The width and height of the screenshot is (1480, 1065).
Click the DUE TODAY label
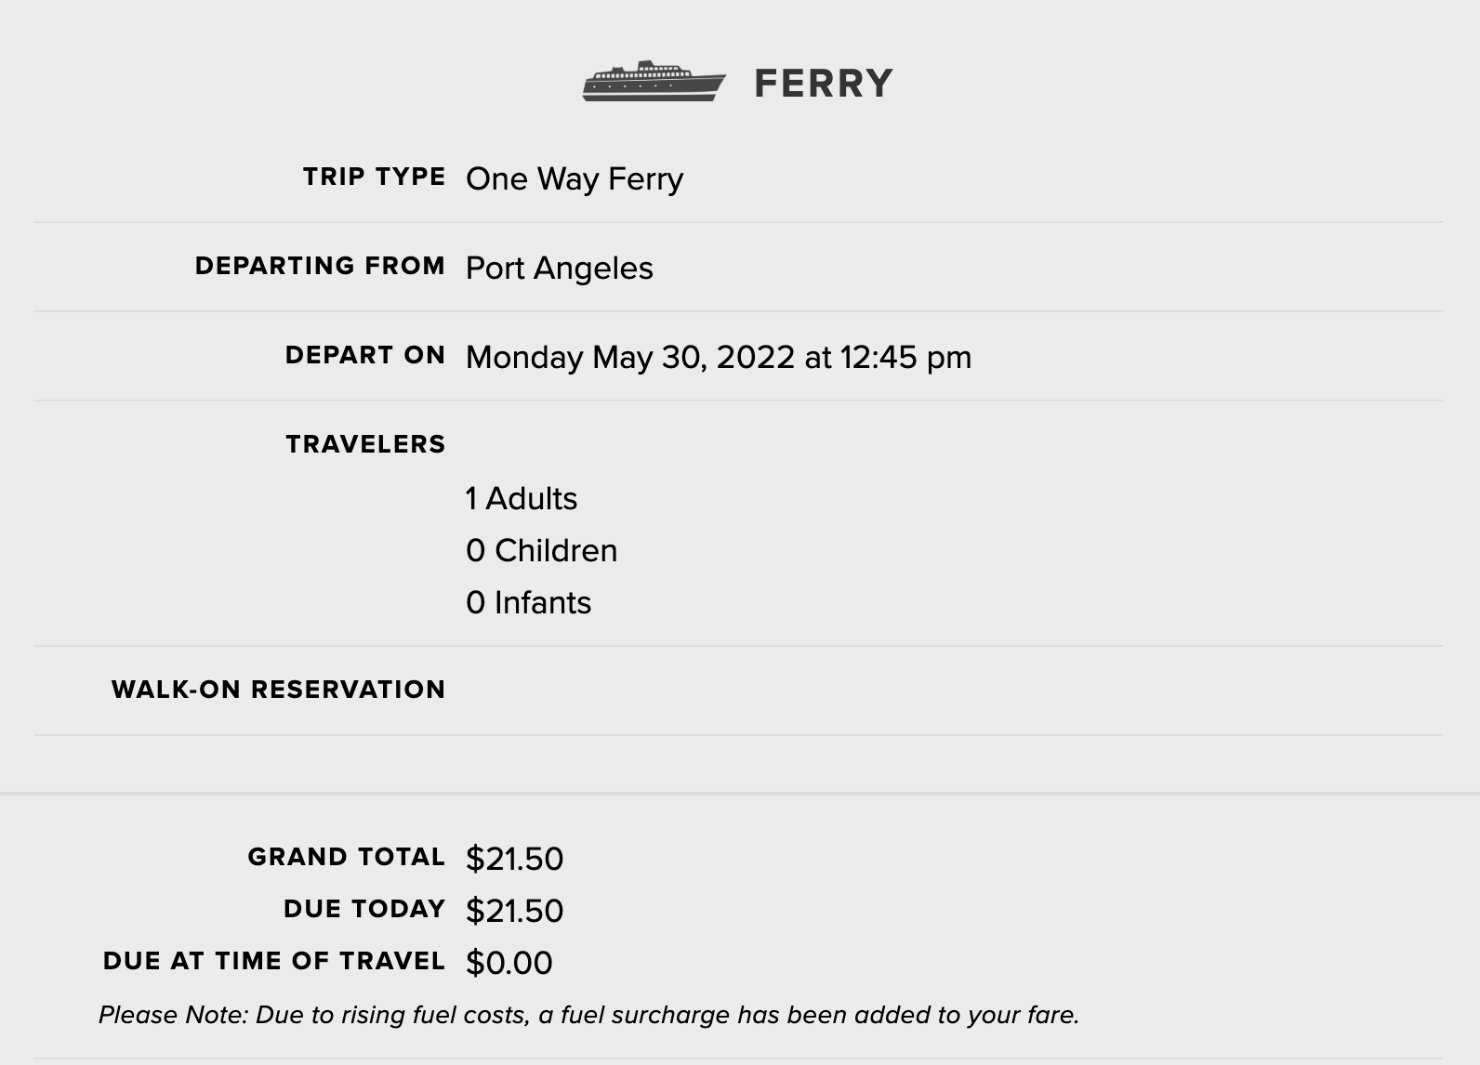coord(364,909)
